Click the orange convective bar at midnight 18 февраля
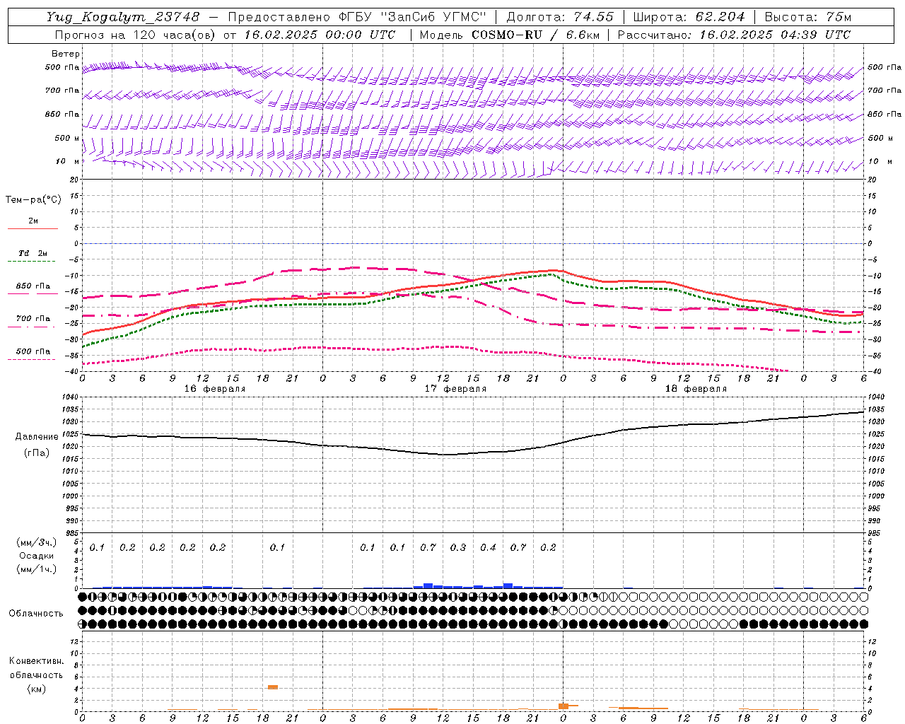The image size is (905, 724). click(x=564, y=706)
